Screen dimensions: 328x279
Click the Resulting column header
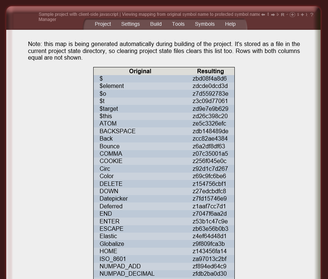[210, 71]
